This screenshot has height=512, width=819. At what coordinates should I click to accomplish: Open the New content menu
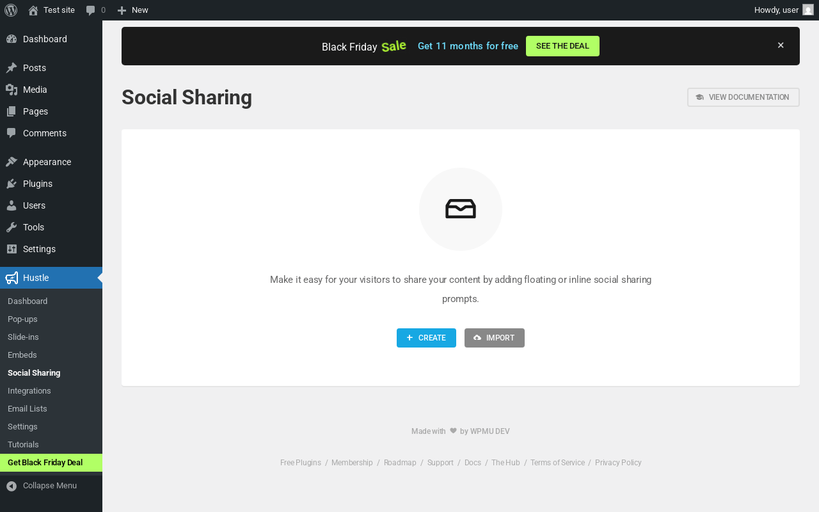(132, 10)
